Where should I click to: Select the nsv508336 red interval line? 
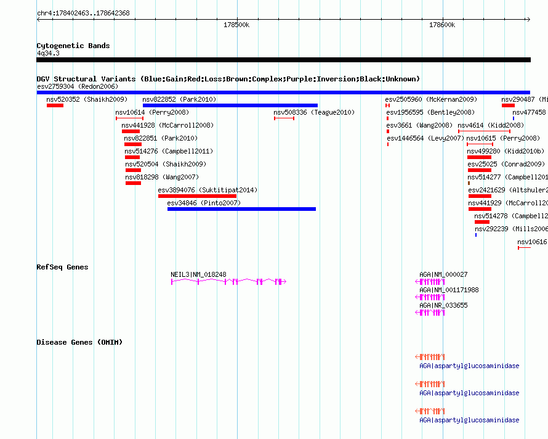[284, 118]
